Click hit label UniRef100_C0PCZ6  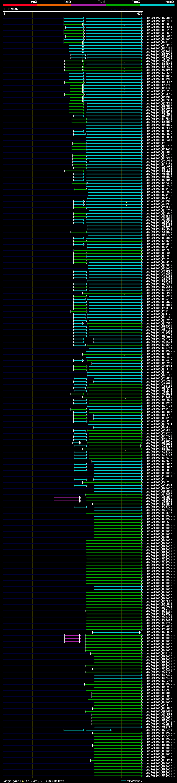tap(159, 73)
